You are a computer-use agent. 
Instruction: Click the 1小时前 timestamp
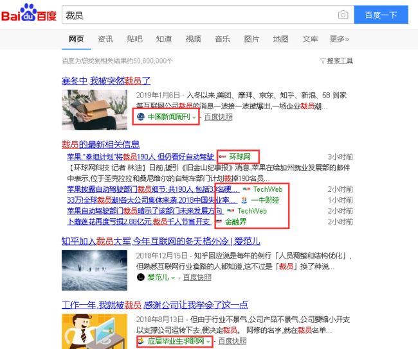click(340, 200)
